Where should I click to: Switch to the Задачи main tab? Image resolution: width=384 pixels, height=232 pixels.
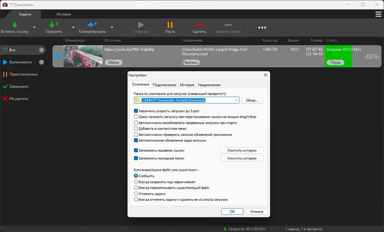[x=25, y=14]
